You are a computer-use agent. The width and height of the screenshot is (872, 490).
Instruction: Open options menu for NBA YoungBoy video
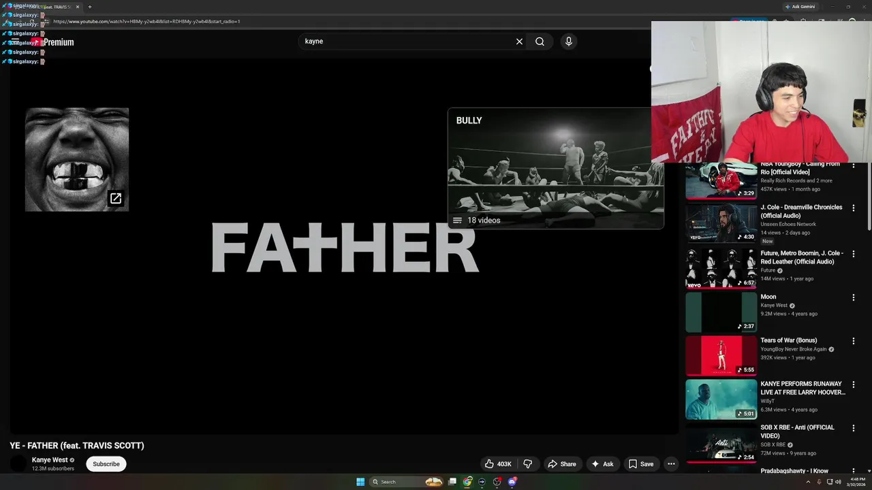click(853, 165)
